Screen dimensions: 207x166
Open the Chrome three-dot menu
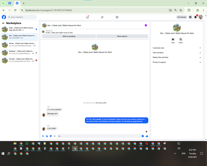203,10
